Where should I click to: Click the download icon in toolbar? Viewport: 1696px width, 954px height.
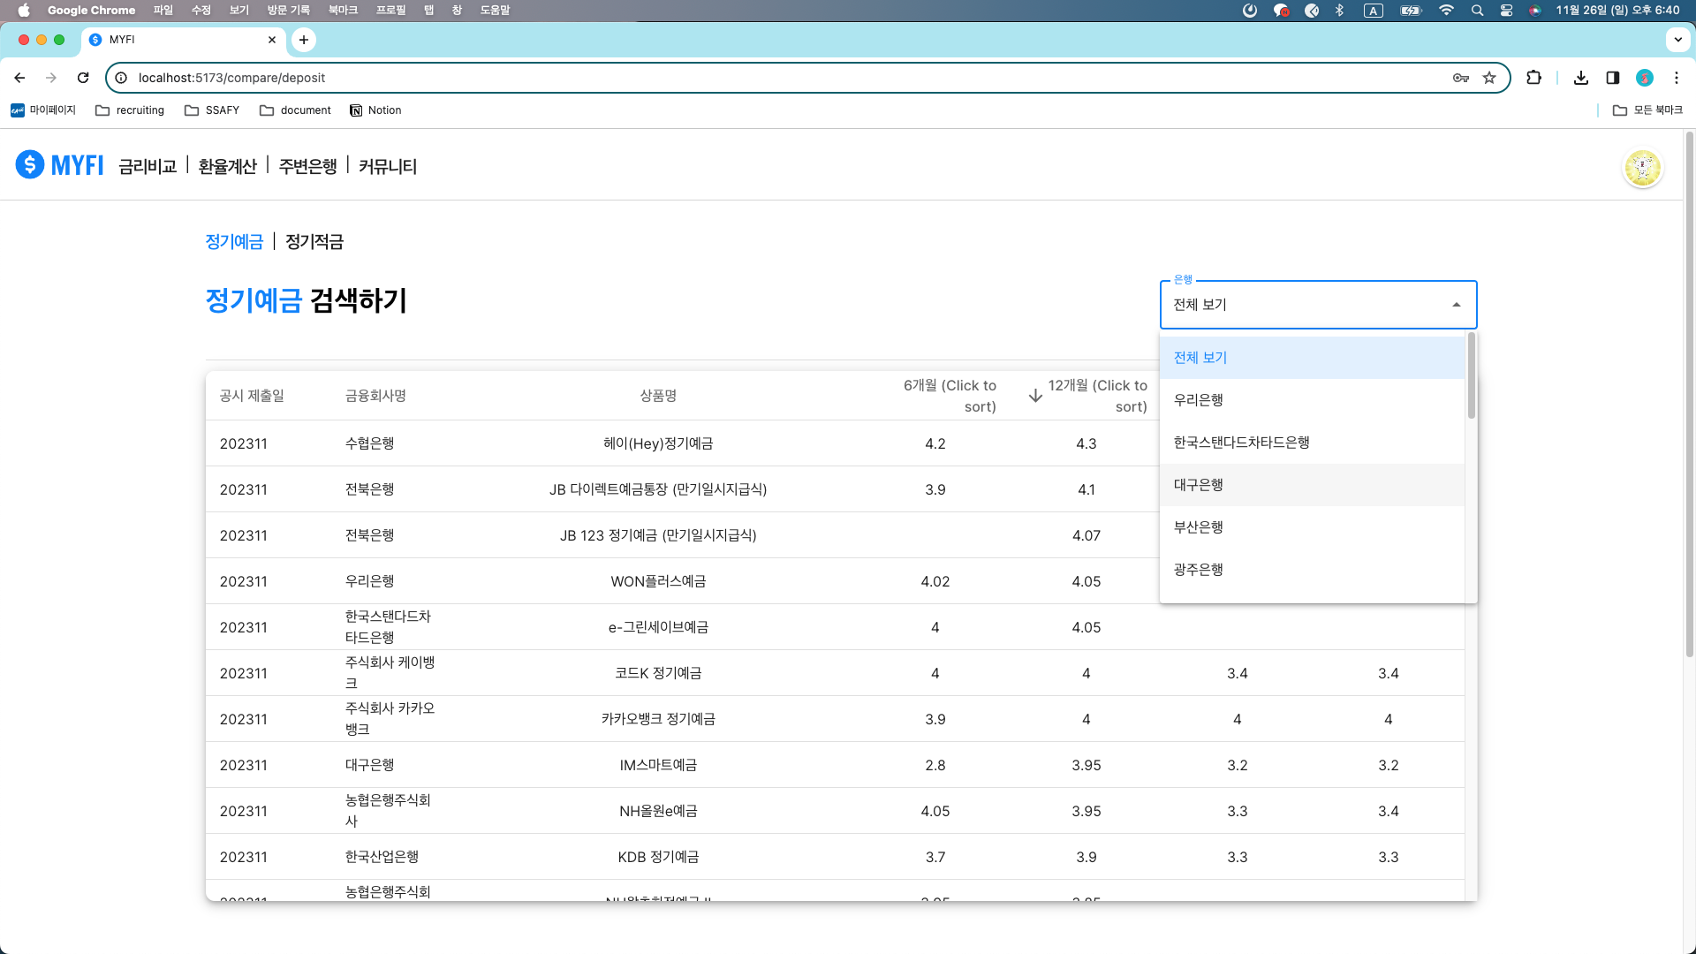(x=1580, y=78)
